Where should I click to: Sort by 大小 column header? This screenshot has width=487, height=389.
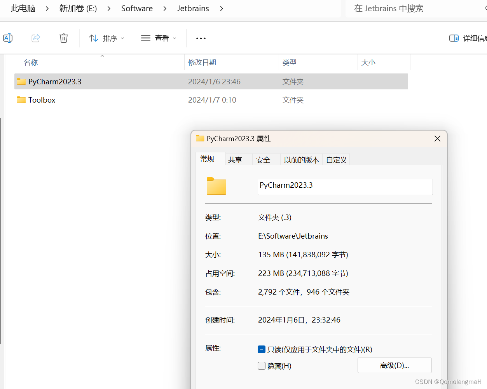[368, 63]
